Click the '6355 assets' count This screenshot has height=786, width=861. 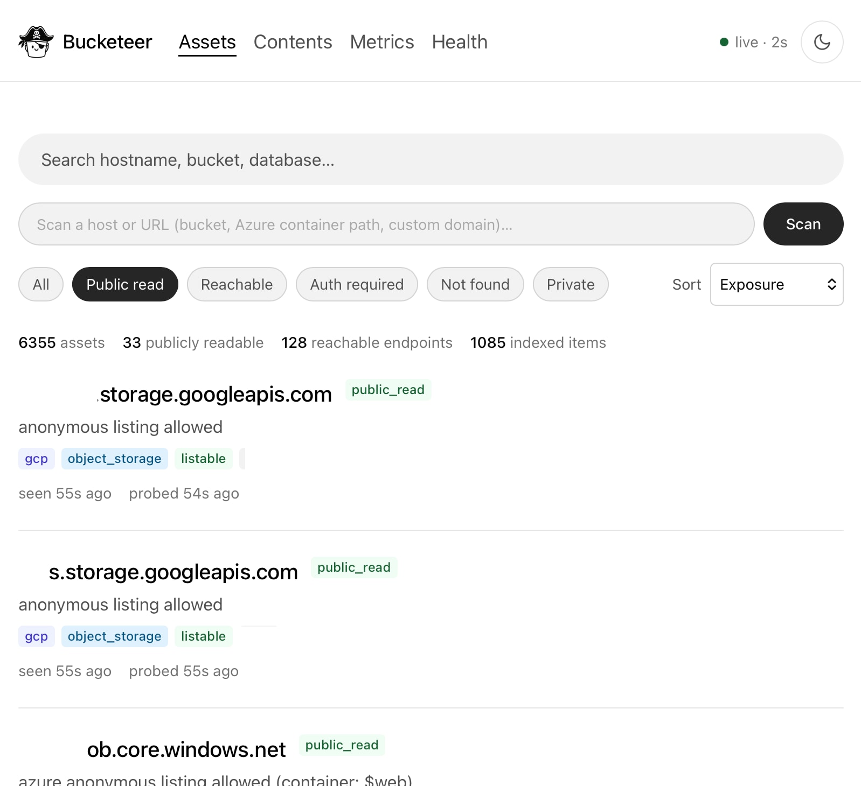[62, 343]
